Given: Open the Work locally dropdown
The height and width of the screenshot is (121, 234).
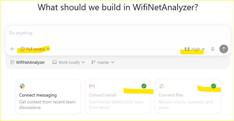Looking at the screenshot, I should (x=69, y=62).
